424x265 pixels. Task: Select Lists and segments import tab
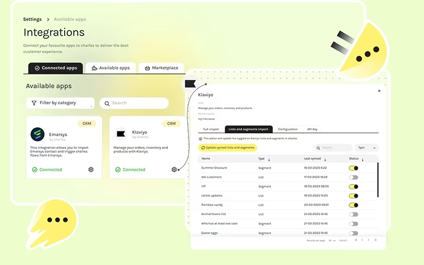point(249,129)
